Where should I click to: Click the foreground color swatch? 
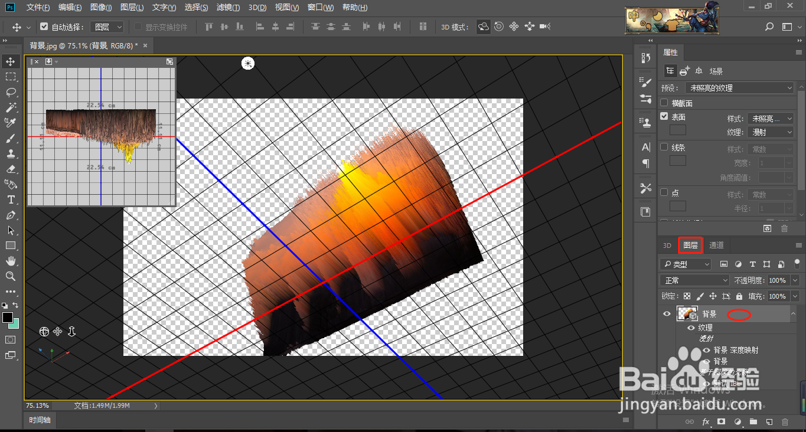(8, 318)
